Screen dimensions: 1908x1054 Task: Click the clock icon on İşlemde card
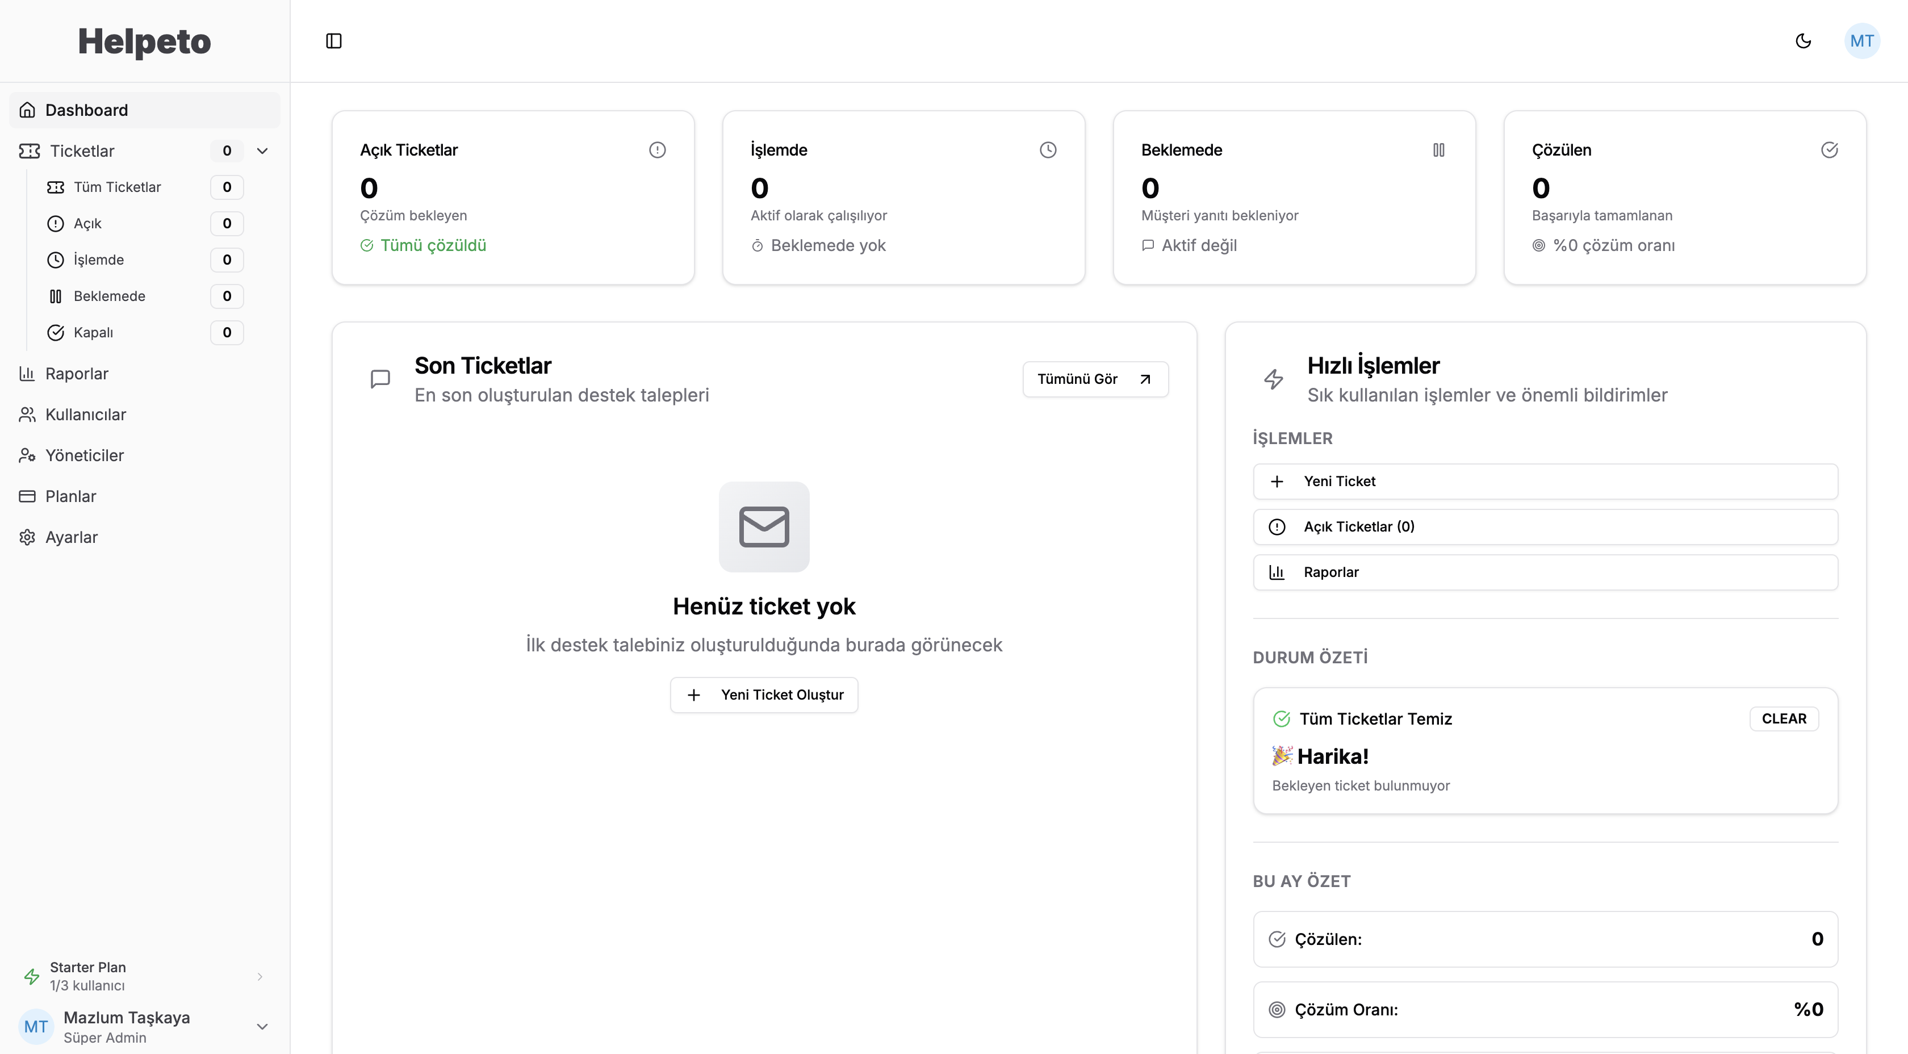click(1048, 150)
